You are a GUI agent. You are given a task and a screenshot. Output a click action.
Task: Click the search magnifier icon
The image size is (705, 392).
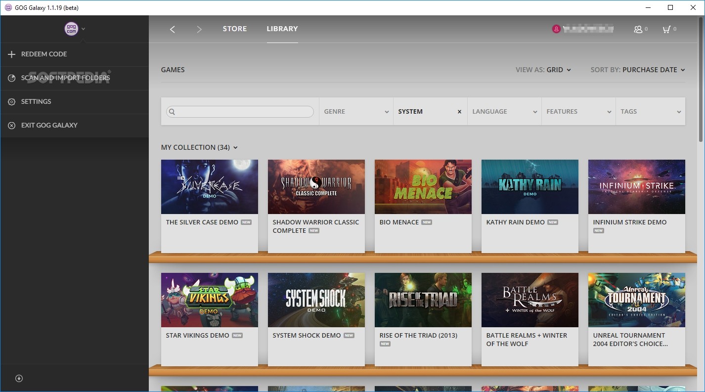coord(172,112)
